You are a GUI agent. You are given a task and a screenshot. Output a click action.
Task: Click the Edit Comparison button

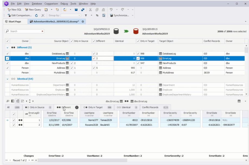19,15
